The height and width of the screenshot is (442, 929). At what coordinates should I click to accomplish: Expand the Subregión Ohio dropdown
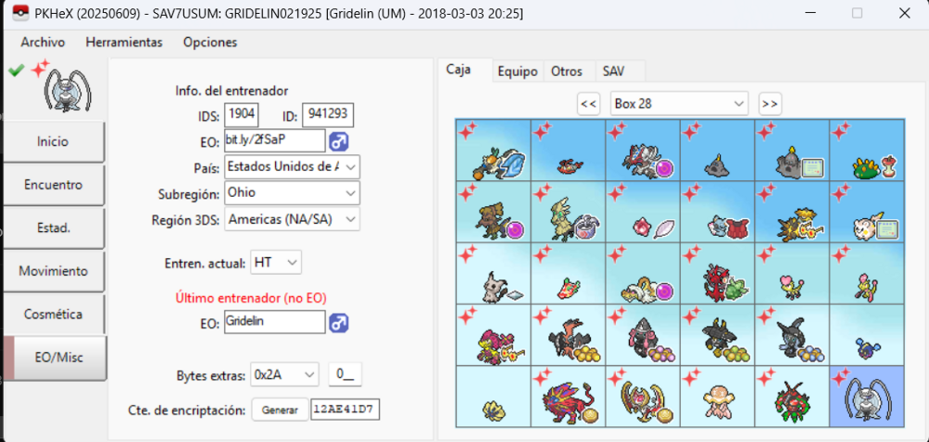[x=292, y=192]
